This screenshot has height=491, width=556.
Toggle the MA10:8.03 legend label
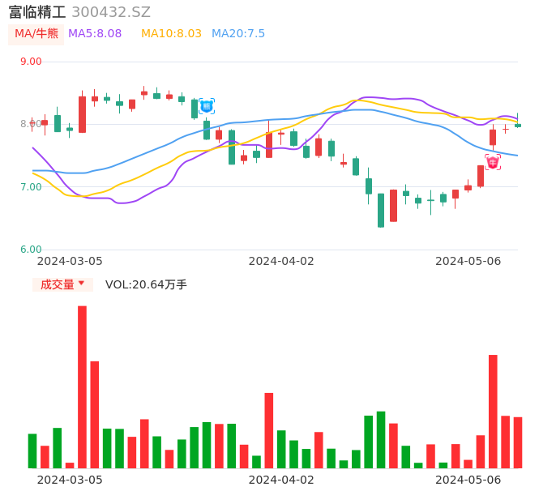coord(171,34)
